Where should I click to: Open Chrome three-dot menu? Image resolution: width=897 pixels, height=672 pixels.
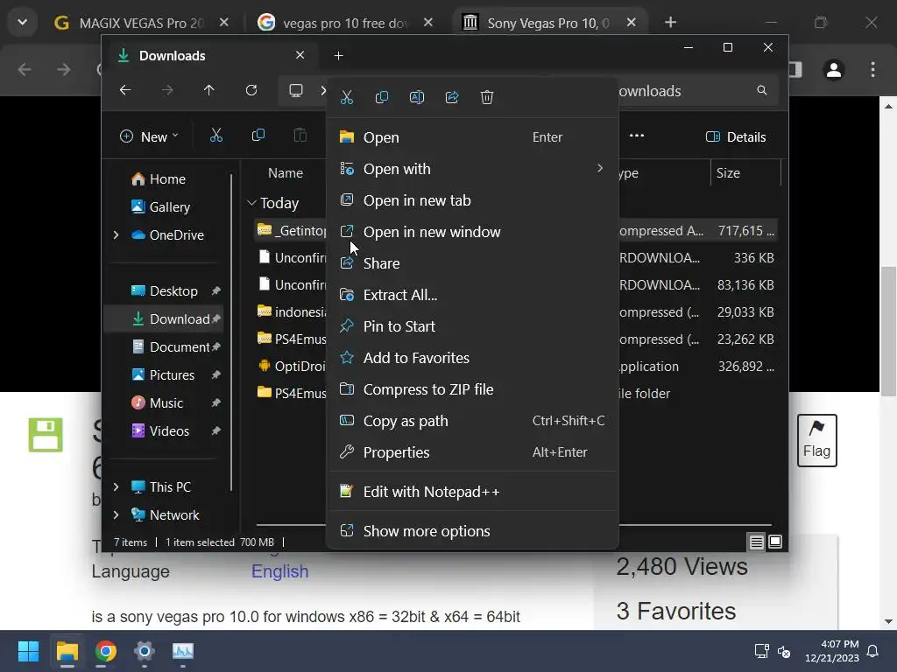(872, 70)
